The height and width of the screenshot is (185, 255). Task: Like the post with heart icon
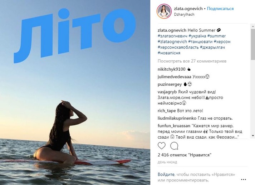[162, 146]
